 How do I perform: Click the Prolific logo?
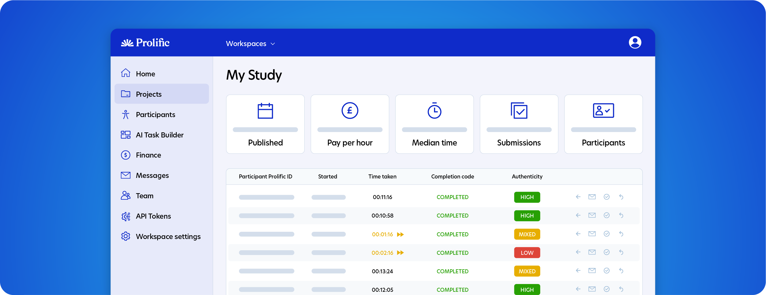coord(145,43)
